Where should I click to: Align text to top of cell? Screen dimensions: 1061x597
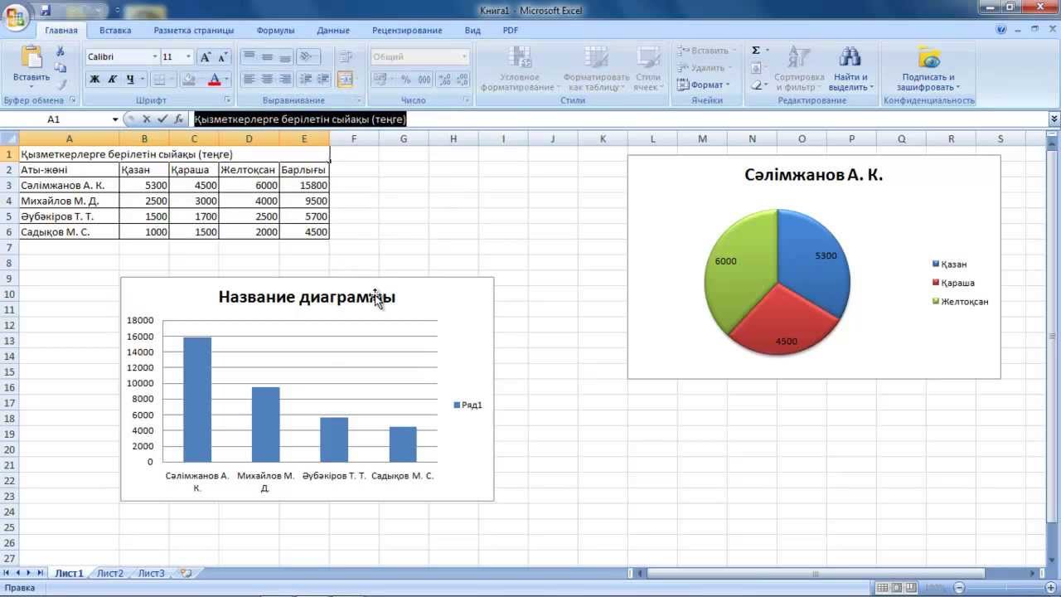click(x=248, y=57)
